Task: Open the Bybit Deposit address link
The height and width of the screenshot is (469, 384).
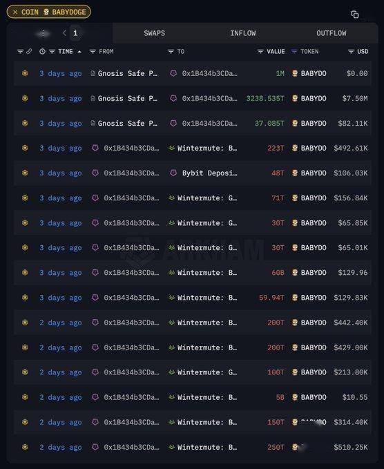Action: pyautogui.click(x=210, y=173)
